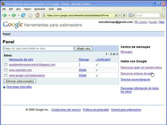This screenshot has width=167, height=125.
Task: Click the search magnifier icon
Action: [x=162, y=15]
